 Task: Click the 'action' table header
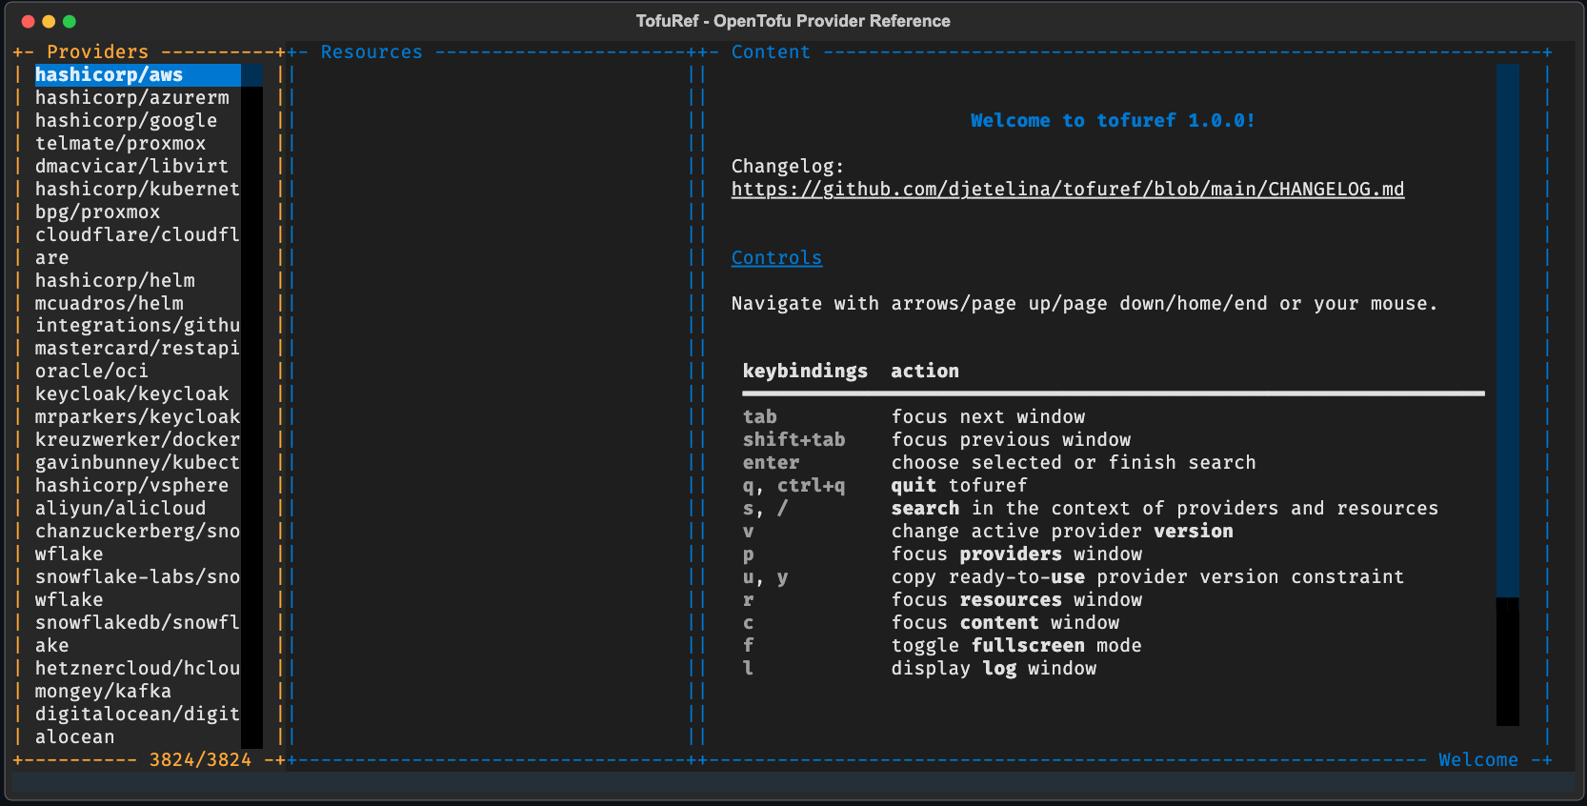(925, 372)
